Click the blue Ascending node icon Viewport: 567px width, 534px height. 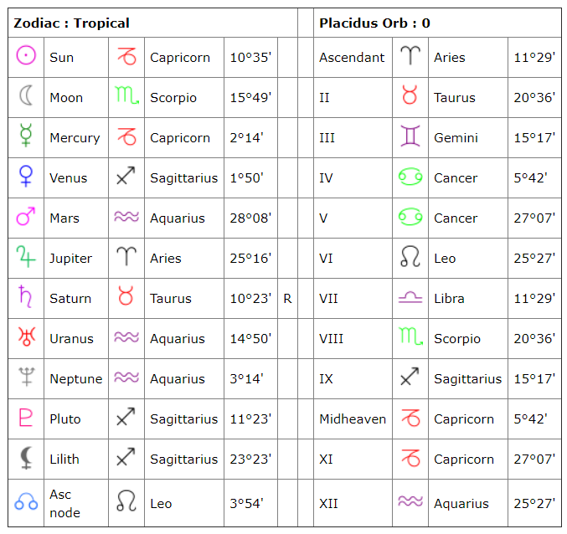point(26,502)
